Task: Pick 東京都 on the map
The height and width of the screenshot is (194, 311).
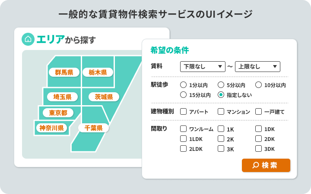Action: pyautogui.click(x=58, y=113)
